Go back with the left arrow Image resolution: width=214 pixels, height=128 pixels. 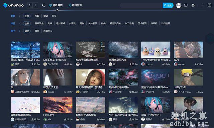point(30,5)
